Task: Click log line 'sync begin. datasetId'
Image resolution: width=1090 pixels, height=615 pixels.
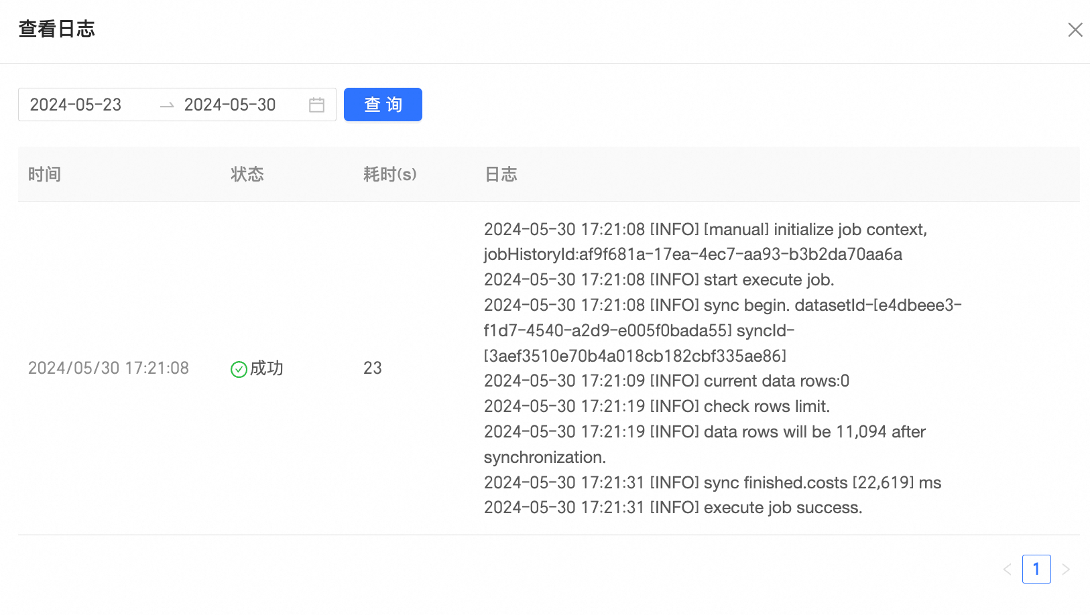Action: click(723, 305)
